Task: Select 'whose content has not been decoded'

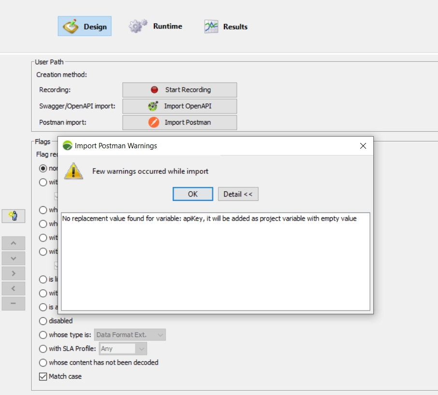Action: (43, 363)
